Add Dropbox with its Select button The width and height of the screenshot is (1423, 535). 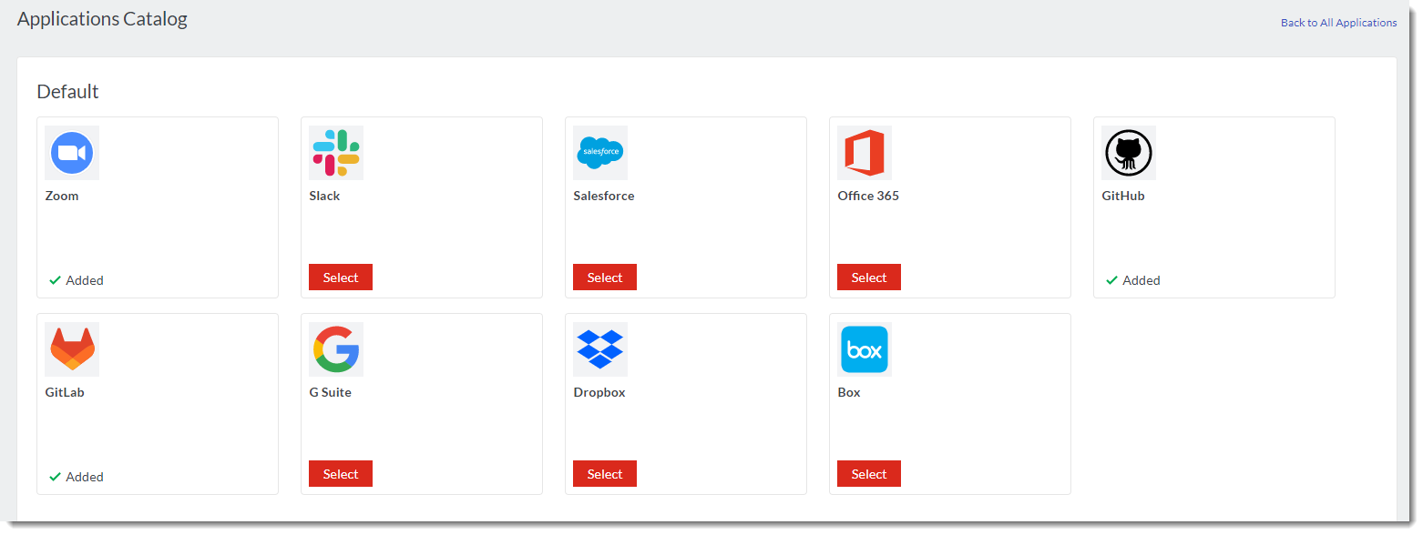(605, 474)
